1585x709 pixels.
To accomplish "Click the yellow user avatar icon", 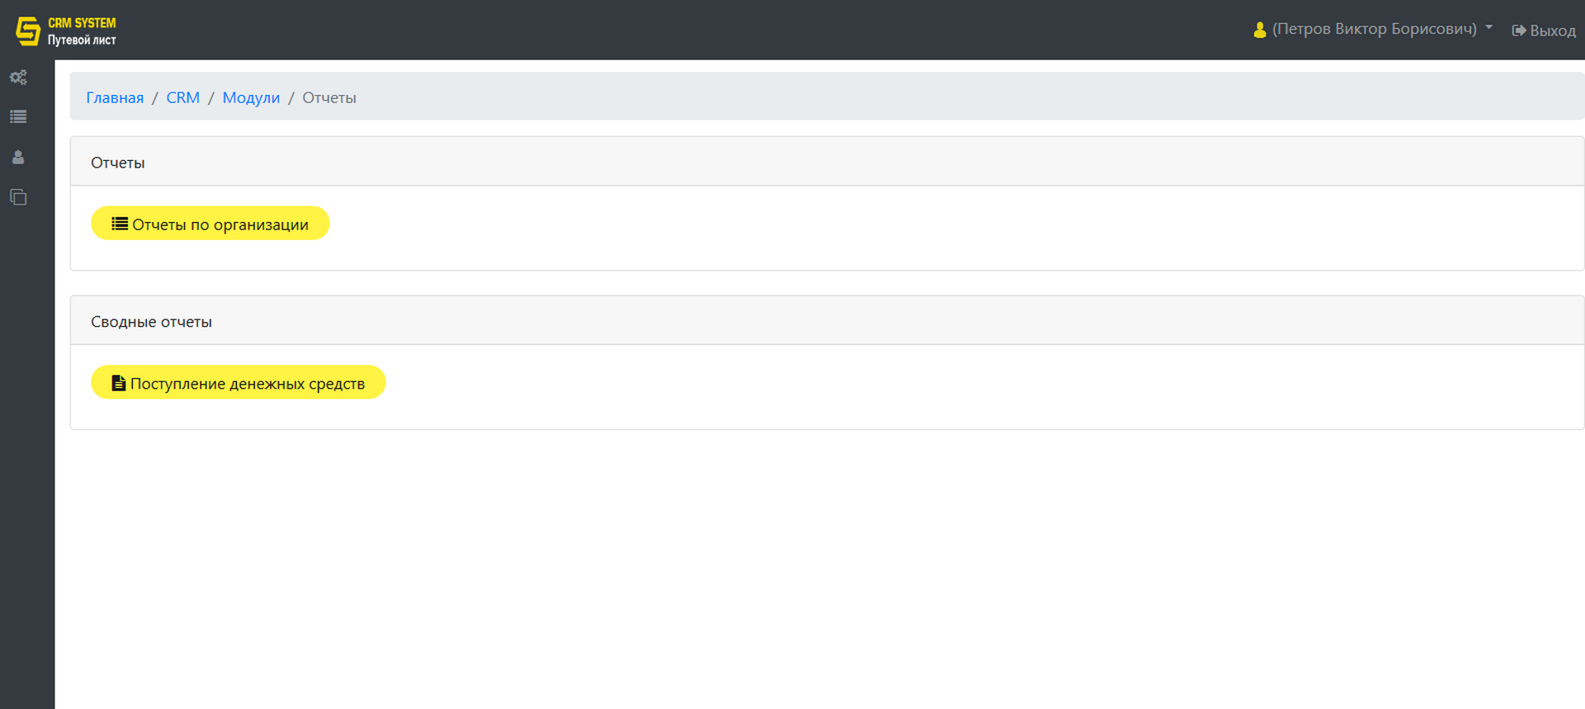I will pyautogui.click(x=1260, y=30).
